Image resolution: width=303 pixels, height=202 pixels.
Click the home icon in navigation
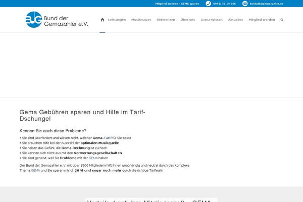(103, 20)
